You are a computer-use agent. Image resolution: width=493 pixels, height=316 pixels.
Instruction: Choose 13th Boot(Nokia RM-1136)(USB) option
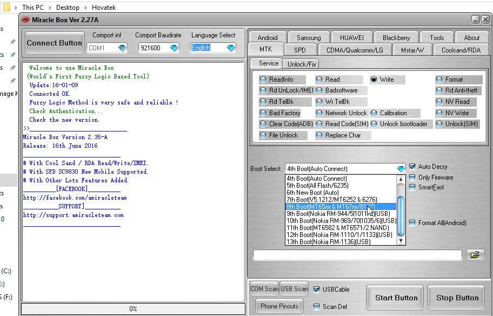click(341, 242)
